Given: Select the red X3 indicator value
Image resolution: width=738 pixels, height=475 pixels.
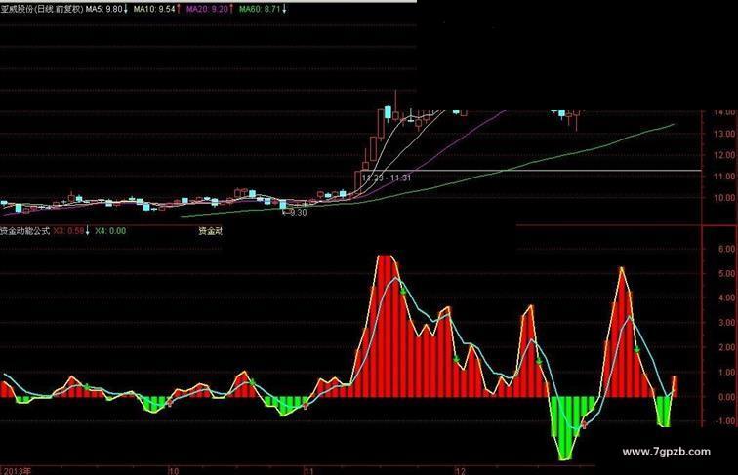Looking at the screenshot, I should tap(68, 231).
